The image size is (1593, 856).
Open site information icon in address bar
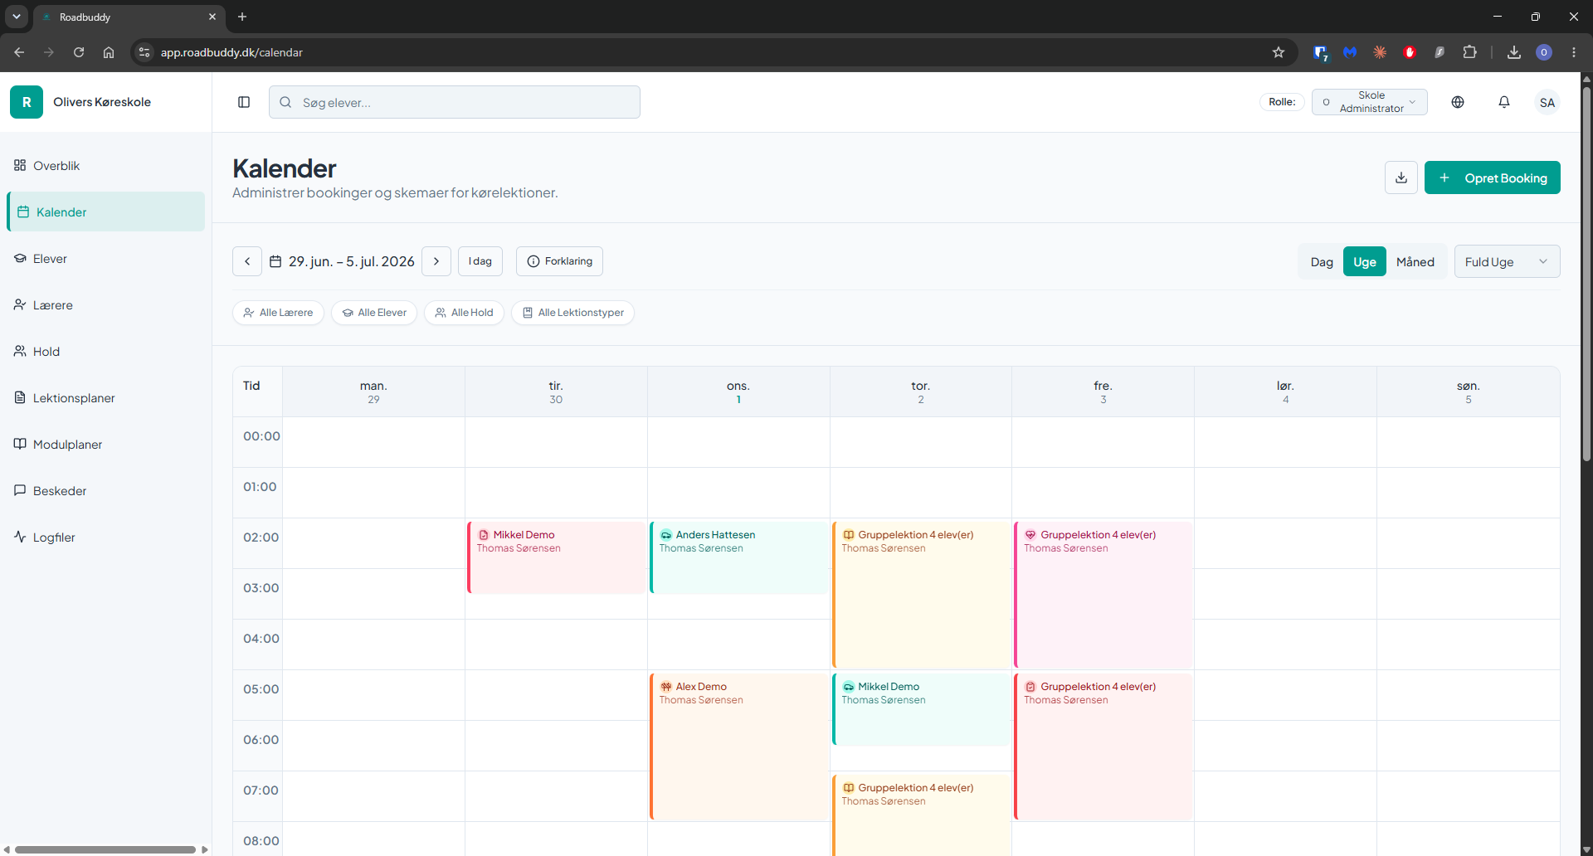coord(144,52)
